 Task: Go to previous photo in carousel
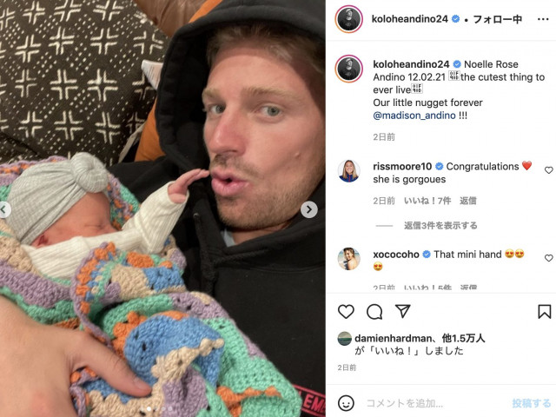coord(4,210)
